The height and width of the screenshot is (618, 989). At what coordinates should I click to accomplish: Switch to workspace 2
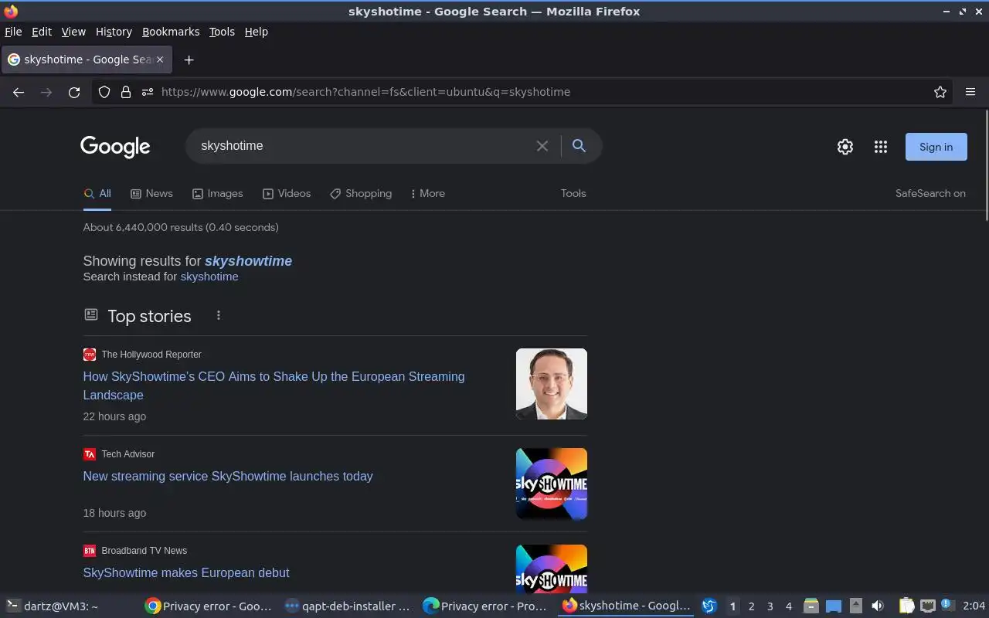coord(751,606)
